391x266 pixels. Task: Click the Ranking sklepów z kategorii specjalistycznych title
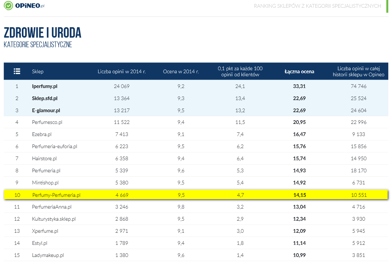click(317, 6)
